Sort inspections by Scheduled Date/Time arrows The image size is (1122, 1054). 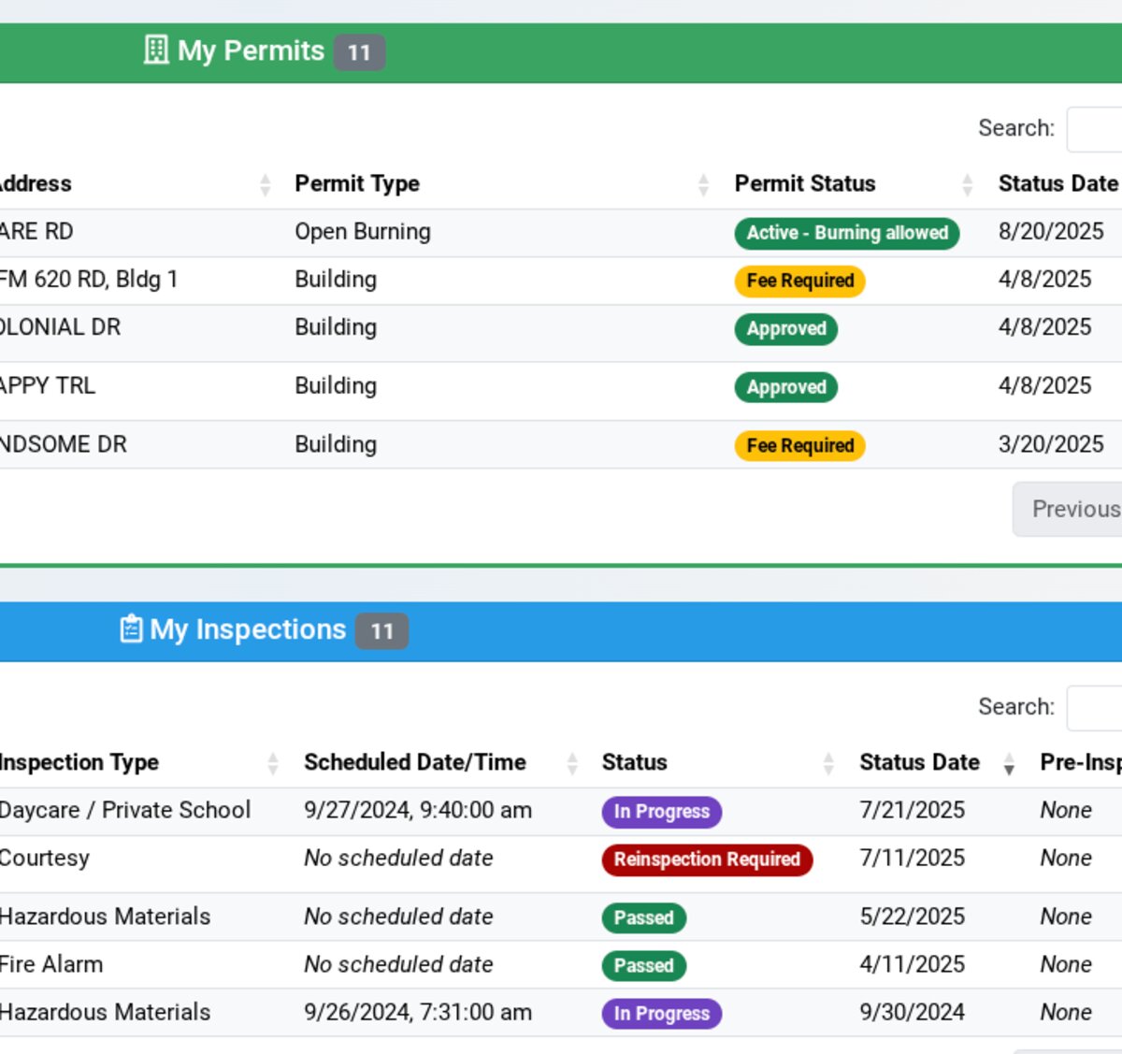point(572,764)
